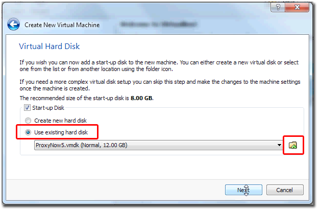Click the blurred window title text
320x212 pixels.
pos(158,25)
